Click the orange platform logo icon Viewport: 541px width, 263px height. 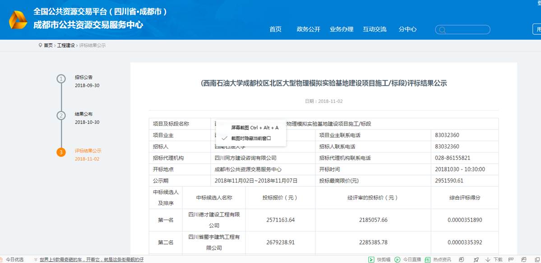coord(18,20)
